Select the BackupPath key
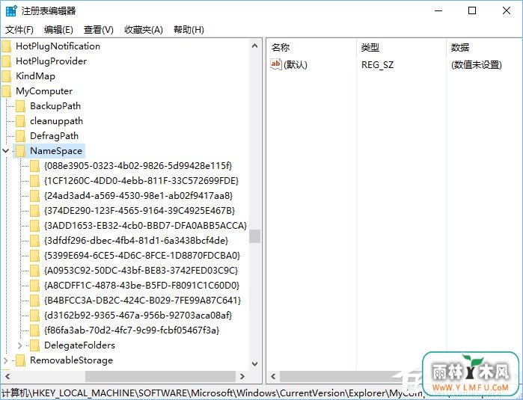The image size is (523, 400). tap(55, 106)
